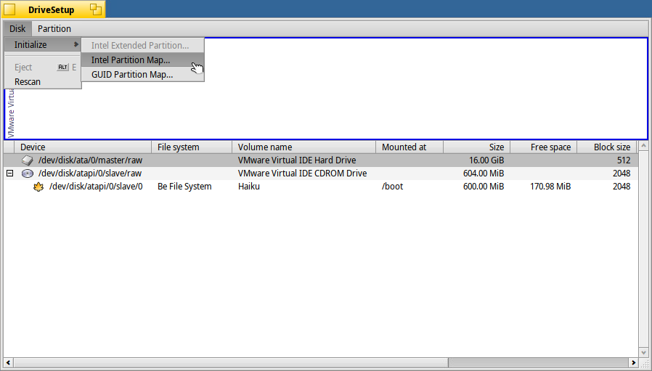Click the DriveSetup window close box
This screenshot has height=371, width=652.
click(10, 9)
